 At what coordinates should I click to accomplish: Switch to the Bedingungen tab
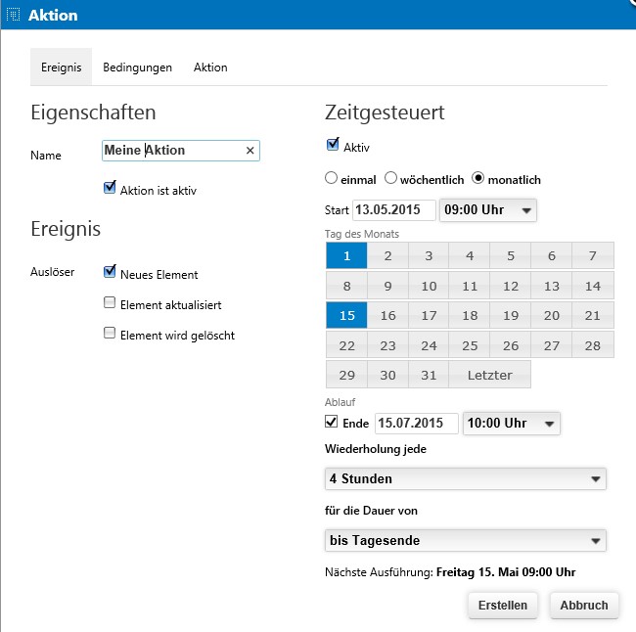tap(138, 68)
